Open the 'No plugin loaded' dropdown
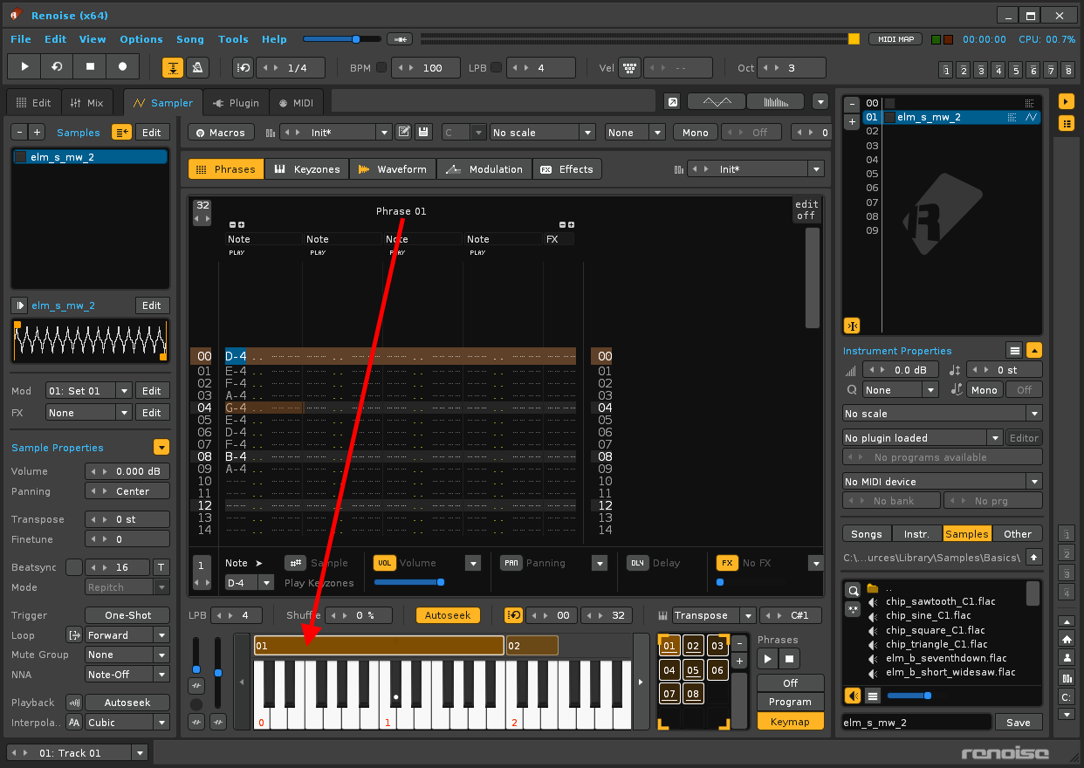The image size is (1084, 768). [x=923, y=438]
